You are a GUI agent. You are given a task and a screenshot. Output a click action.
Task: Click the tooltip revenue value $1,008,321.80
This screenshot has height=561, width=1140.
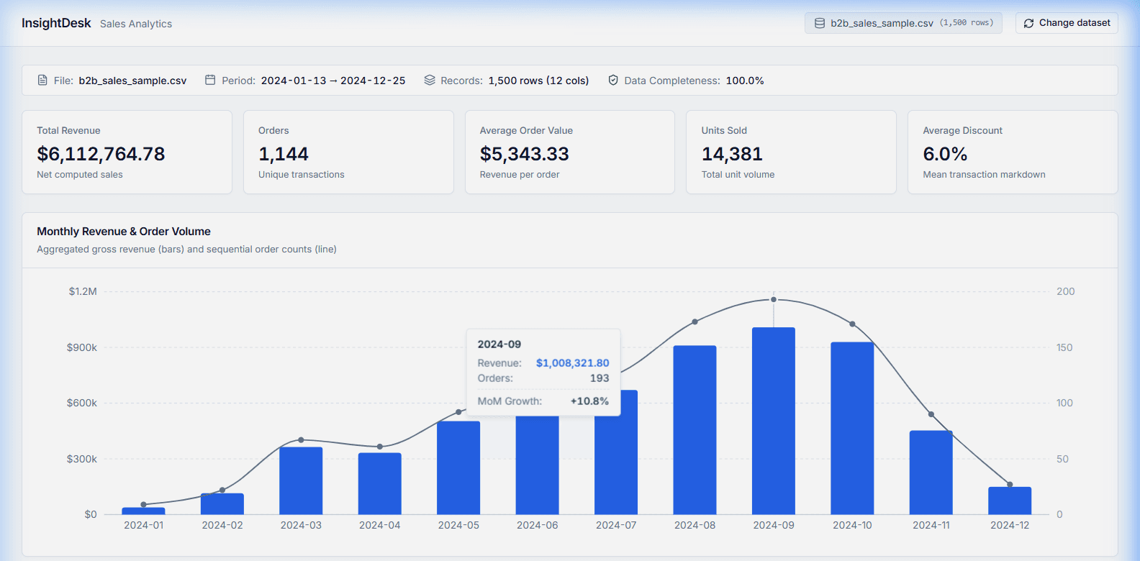(x=572, y=363)
